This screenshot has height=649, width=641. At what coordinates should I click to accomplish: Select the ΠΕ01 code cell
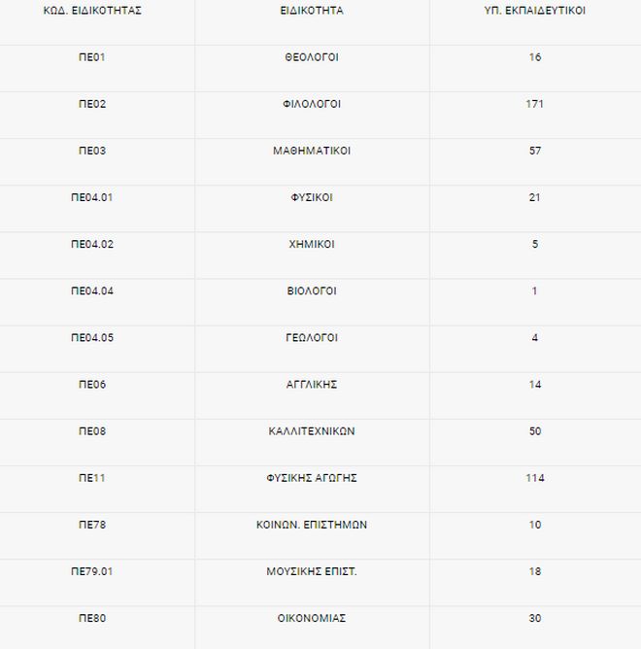click(92, 57)
